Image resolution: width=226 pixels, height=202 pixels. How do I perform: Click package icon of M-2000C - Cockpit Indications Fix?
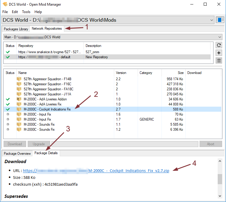[x=19, y=109]
